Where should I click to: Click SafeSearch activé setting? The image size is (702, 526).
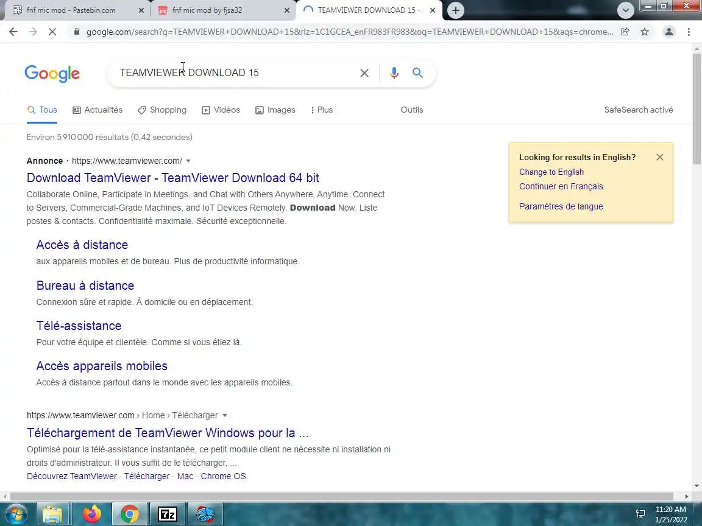(x=639, y=110)
